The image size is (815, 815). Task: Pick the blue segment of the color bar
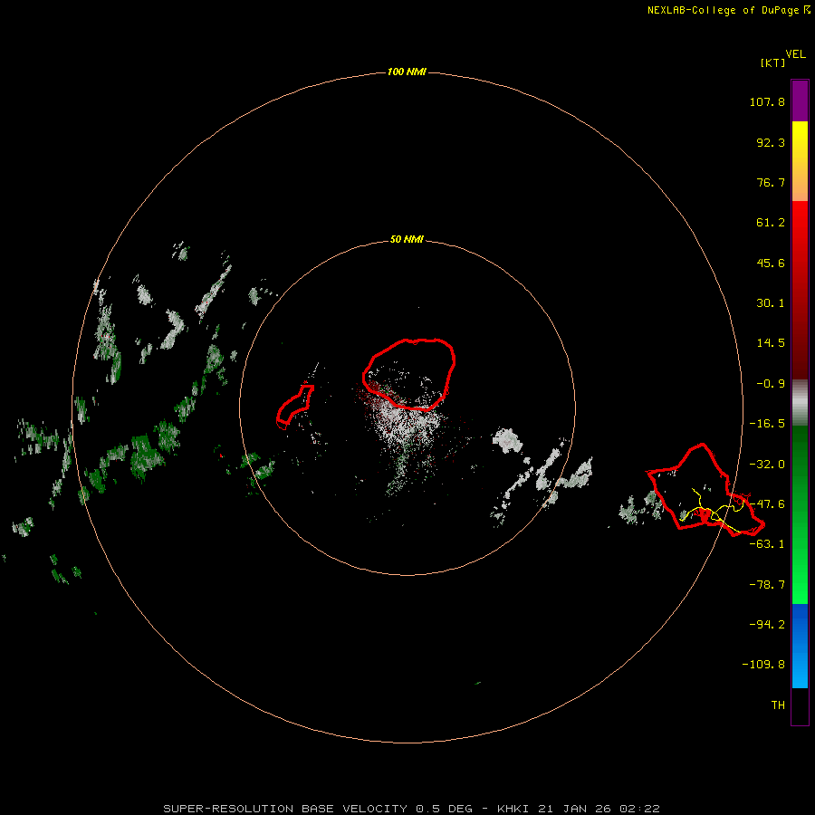click(x=800, y=646)
